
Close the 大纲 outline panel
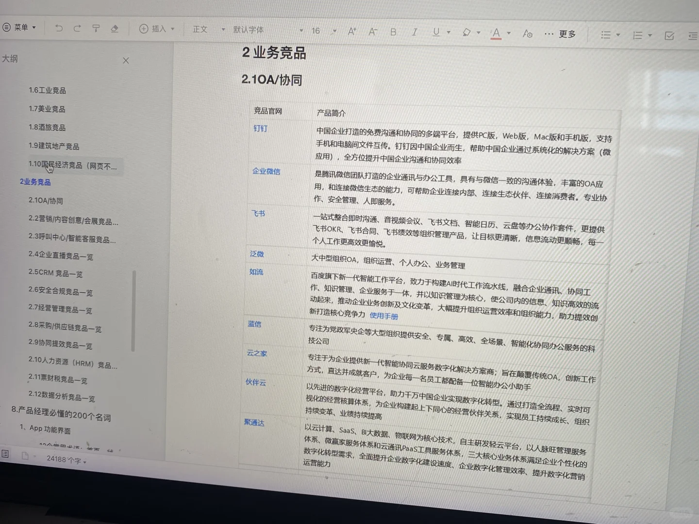[x=126, y=60]
